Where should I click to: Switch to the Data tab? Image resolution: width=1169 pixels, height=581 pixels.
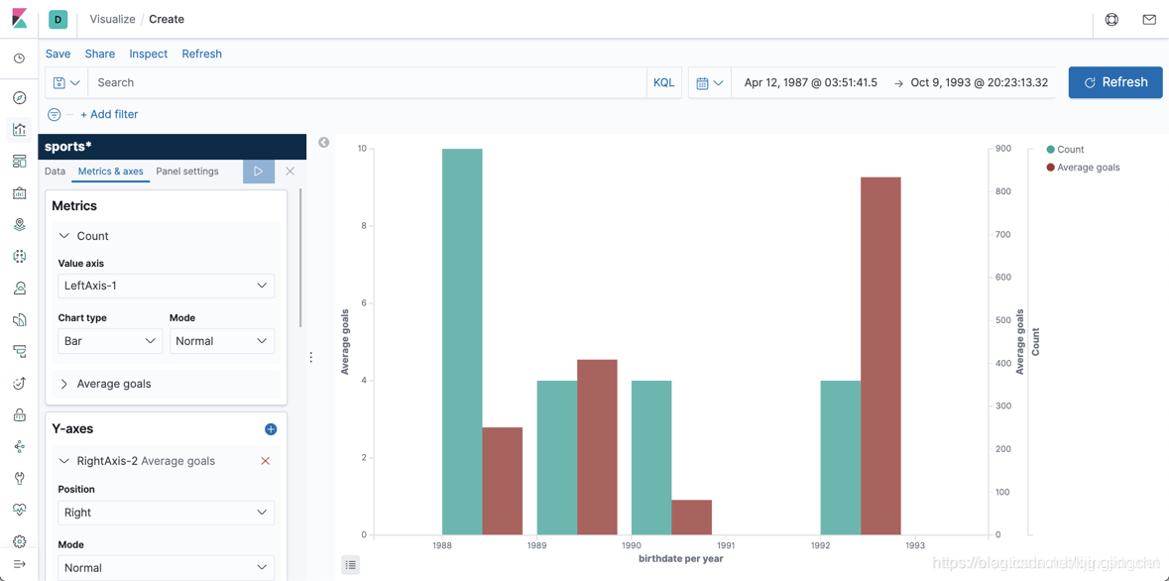56,171
